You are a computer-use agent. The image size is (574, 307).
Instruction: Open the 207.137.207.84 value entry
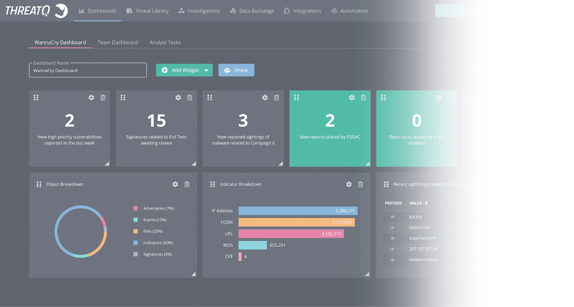click(423, 249)
